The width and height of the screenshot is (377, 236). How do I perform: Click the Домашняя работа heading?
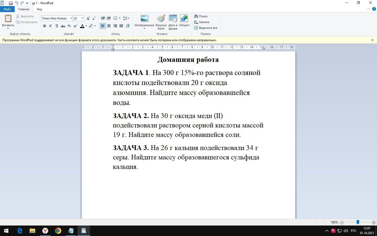(188, 60)
